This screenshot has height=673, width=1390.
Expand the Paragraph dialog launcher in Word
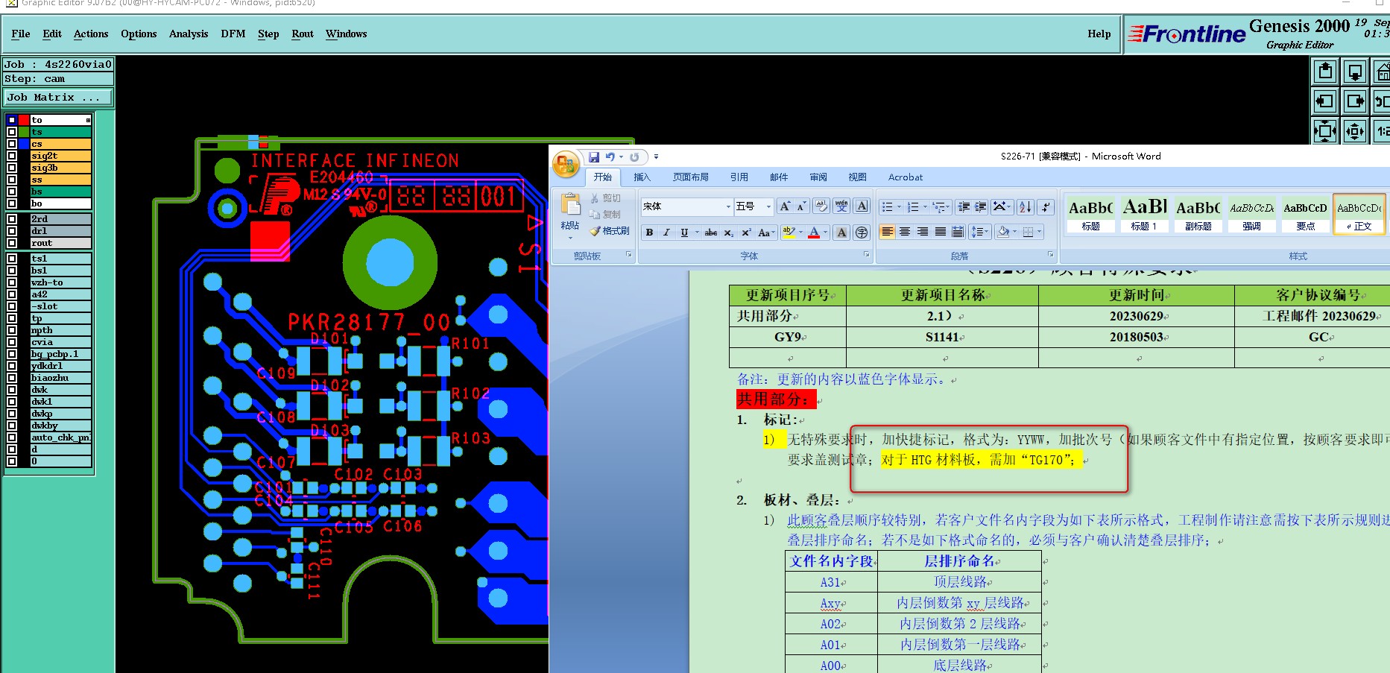click(1051, 255)
